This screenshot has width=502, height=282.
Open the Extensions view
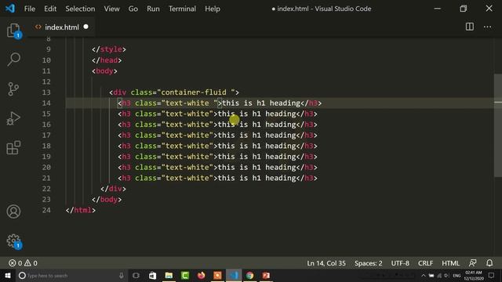13,147
